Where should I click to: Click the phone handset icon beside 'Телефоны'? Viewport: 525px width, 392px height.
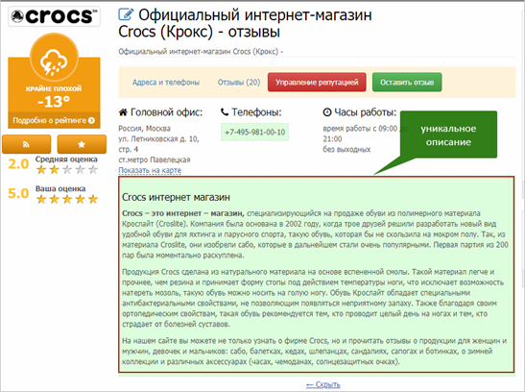coord(225,112)
